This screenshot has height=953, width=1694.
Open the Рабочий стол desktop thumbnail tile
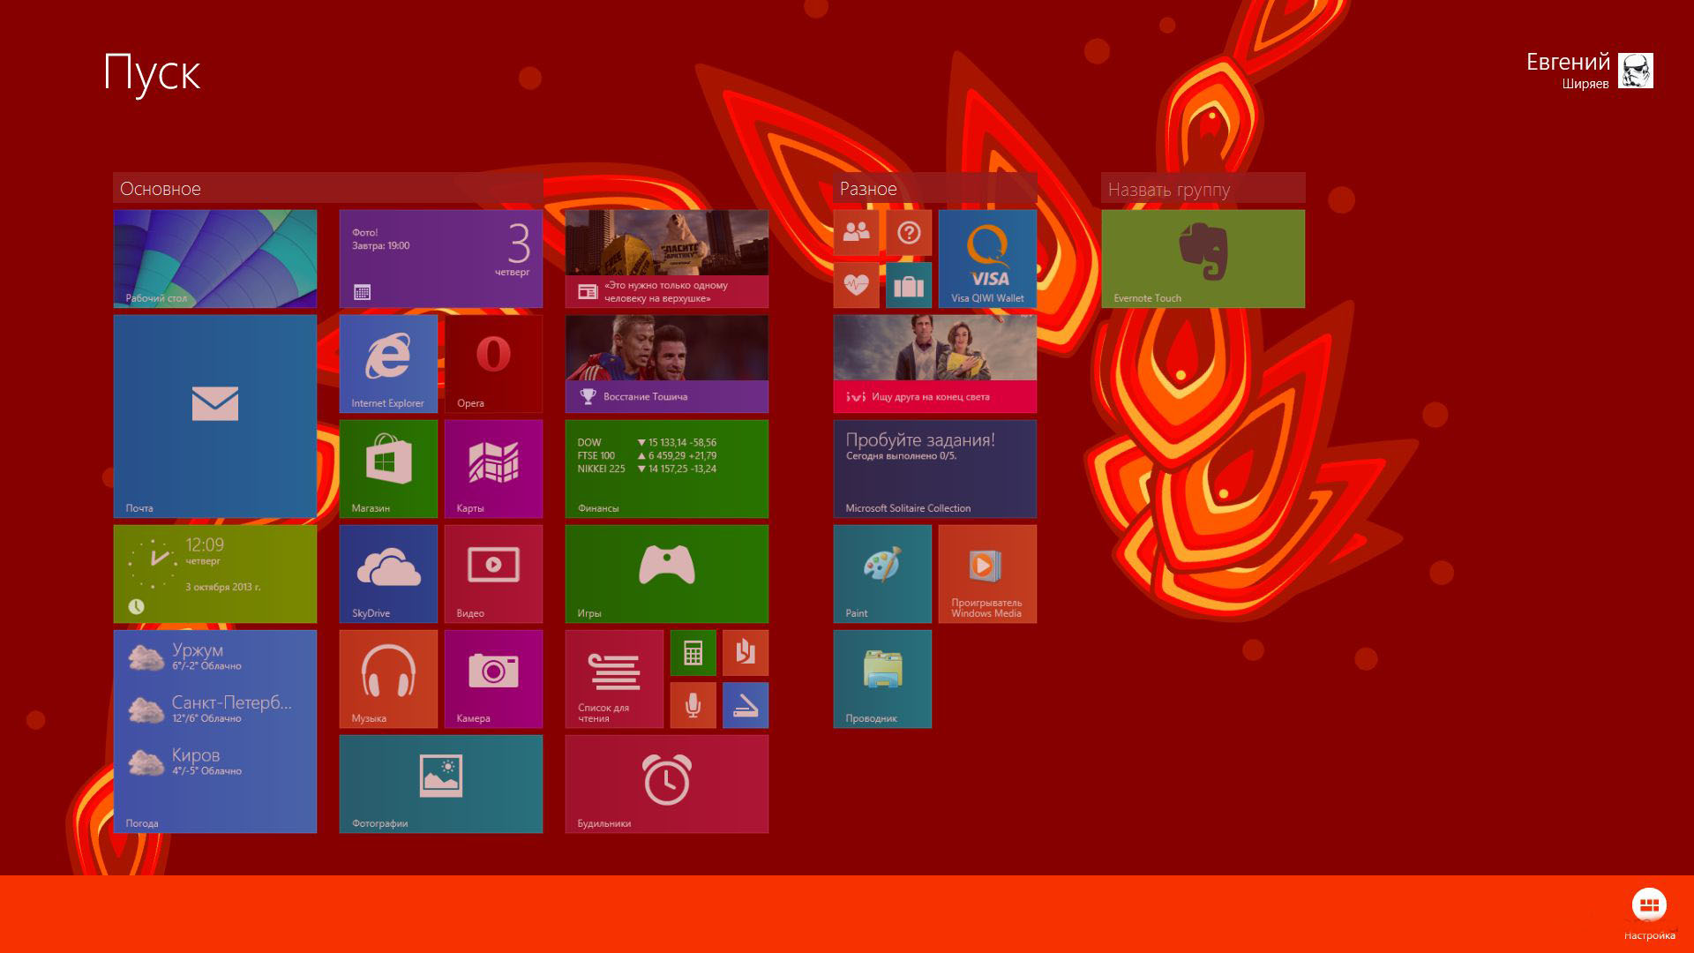pyautogui.click(x=215, y=259)
